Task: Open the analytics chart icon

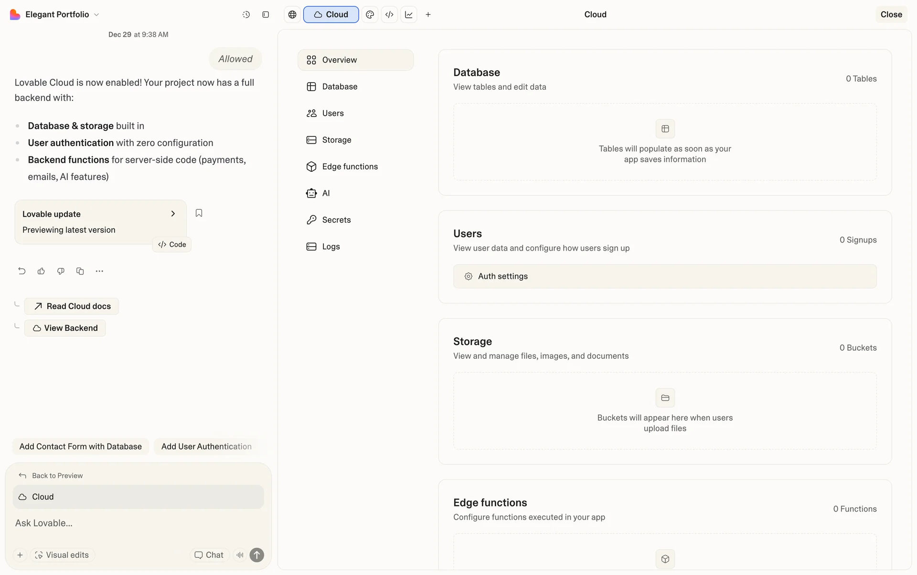Action: tap(409, 15)
